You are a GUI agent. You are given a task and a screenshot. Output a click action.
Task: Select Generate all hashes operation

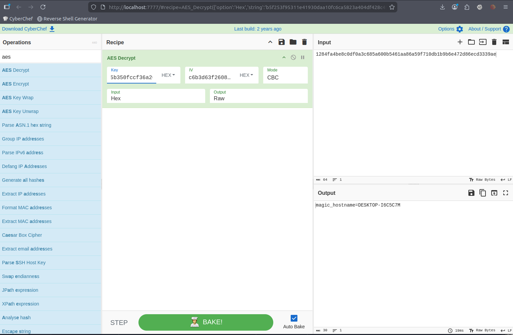pyautogui.click(x=50, y=180)
